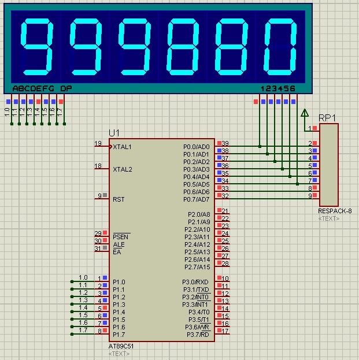Click the P2.7/A15 pin label
359x360 pixels.
coord(197,267)
